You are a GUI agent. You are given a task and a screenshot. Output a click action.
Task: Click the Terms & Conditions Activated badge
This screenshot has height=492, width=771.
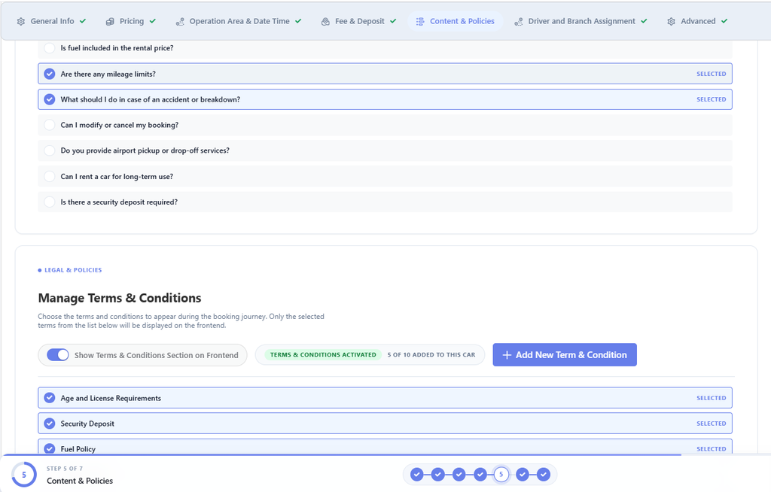coord(323,355)
